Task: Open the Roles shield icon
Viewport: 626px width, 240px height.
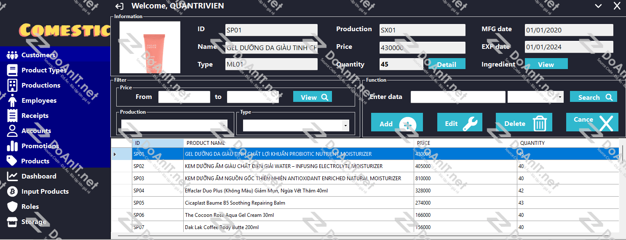Action: (12, 207)
